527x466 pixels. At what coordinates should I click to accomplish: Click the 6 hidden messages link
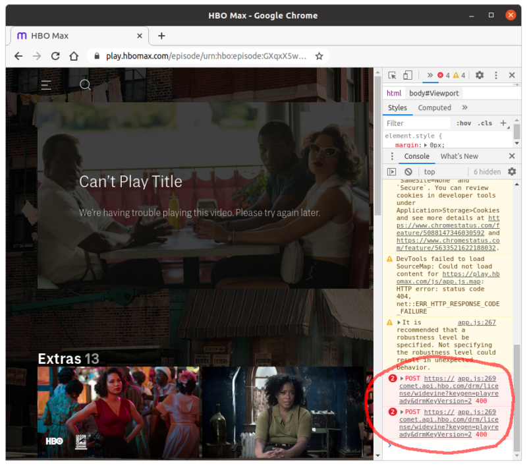488,171
